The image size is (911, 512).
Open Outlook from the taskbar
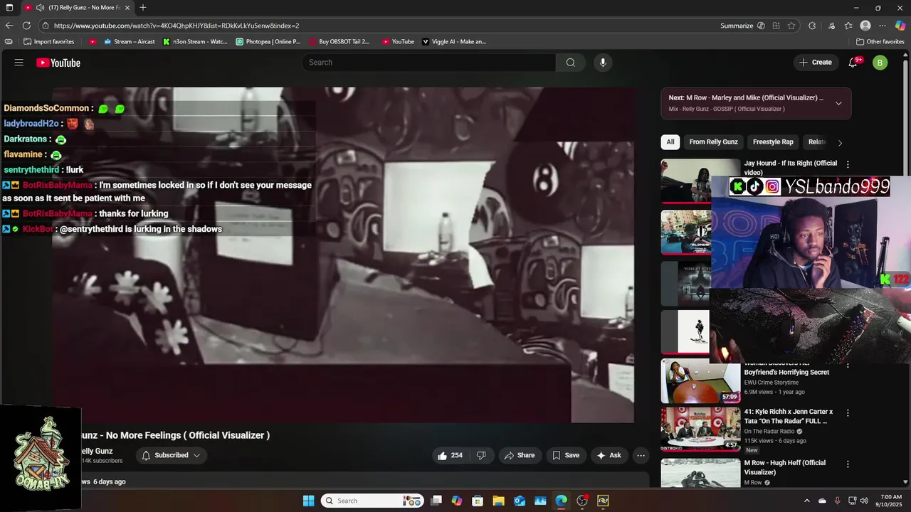520,501
